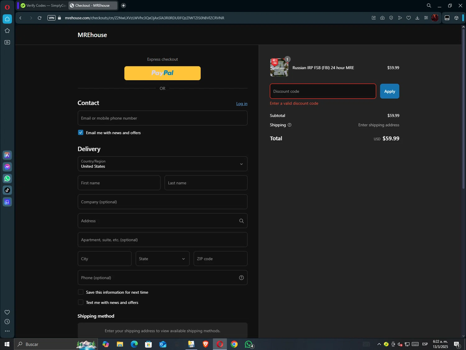This screenshot has height=350, width=466.
Task: Click the Apartment, suite, etc. field
Action: 162,240
